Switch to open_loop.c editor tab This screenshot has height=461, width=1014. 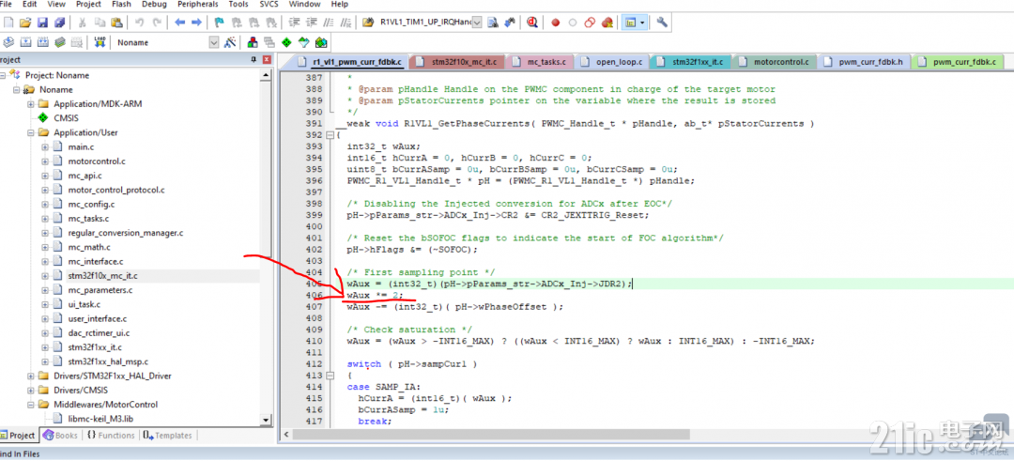pos(612,62)
